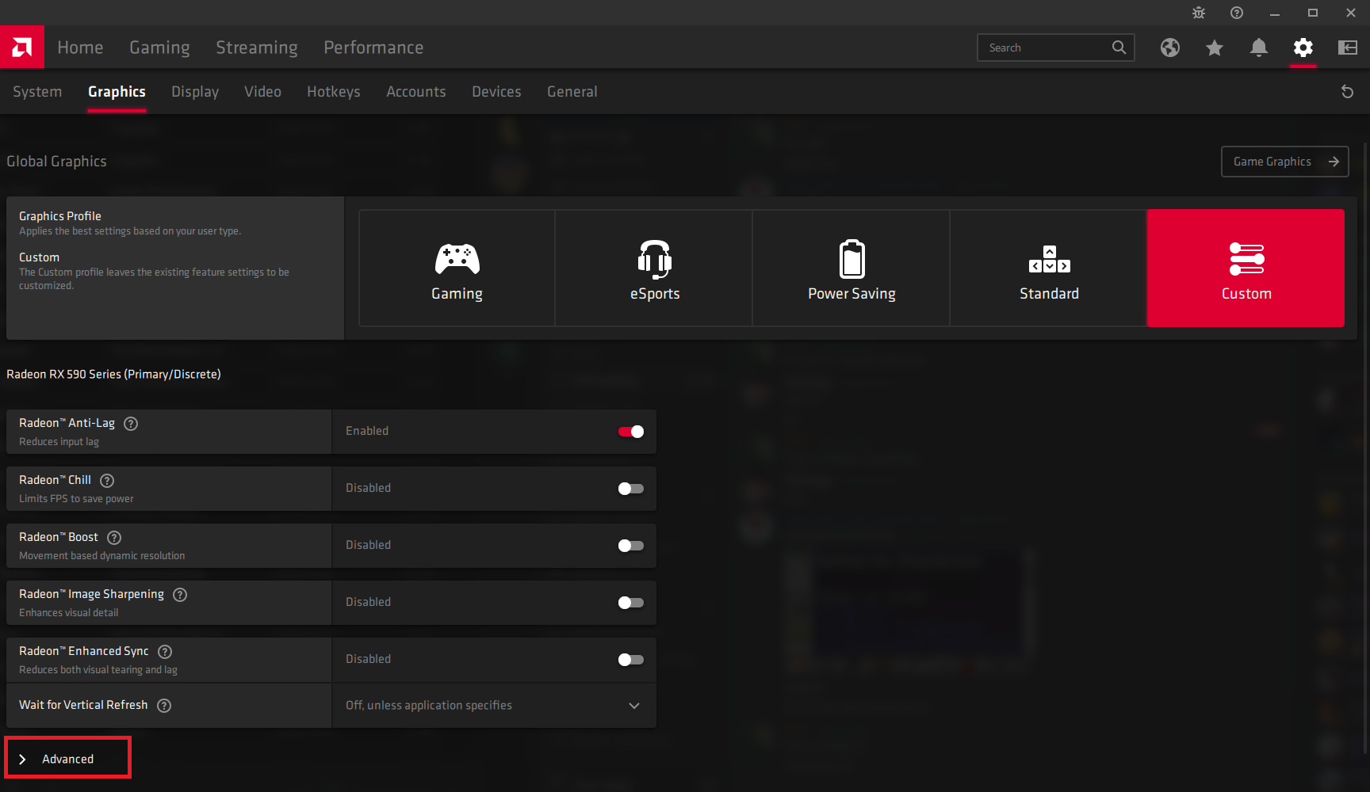Show help for Radeon Chill
The width and height of the screenshot is (1370, 792).
click(x=108, y=481)
